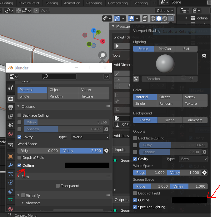The height and width of the screenshot is (217, 220).
Task: Toggle X-Ray button in viewport header
Action: point(145,18)
